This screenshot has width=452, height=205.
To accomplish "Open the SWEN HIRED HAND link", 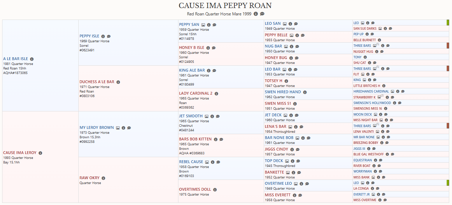I will [x=283, y=92].
